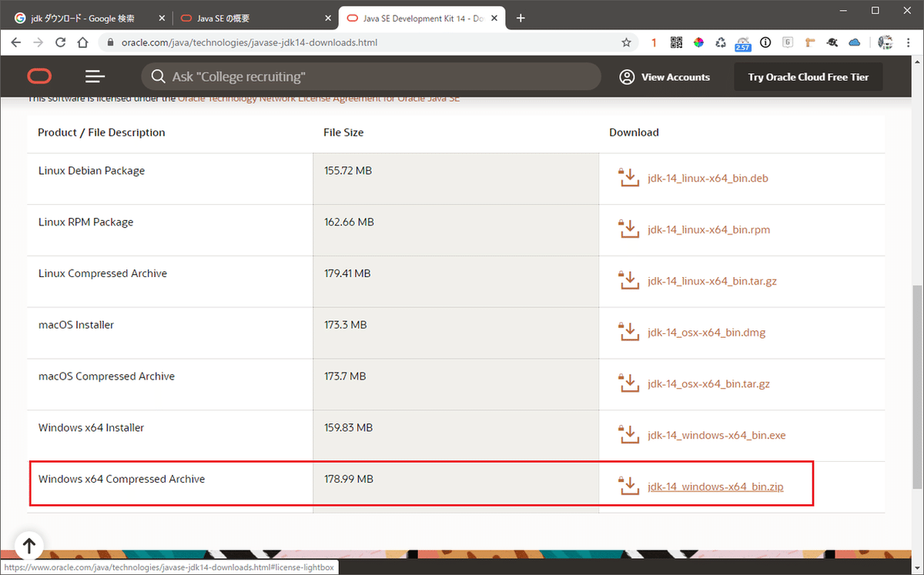Click the download icon for jdk-14_linux-x64_bin.deb
This screenshot has width=924, height=575.
point(629,178)
